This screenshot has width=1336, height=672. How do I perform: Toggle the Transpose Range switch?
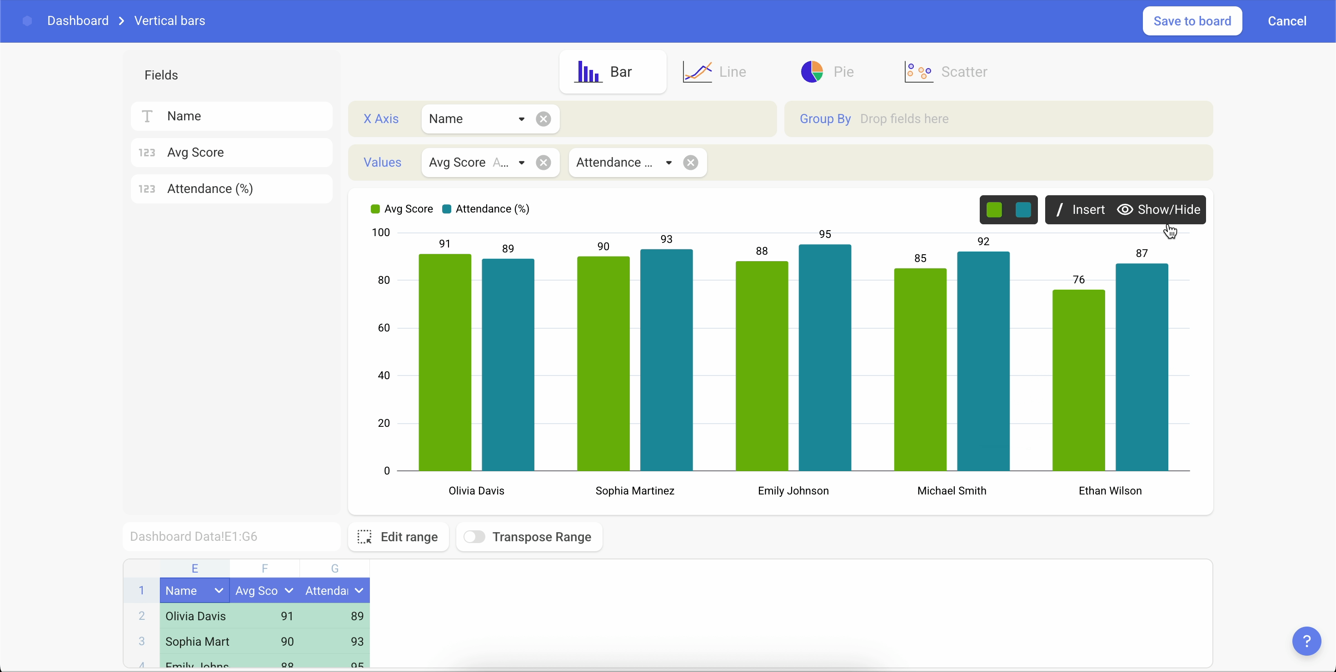coord(474,537)
